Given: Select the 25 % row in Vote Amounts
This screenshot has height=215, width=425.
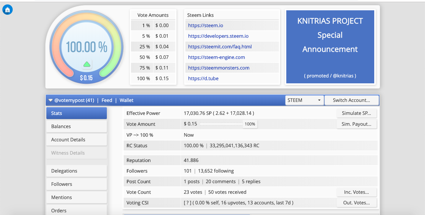Looking at the screenshot, I should (x=153, y=47).
